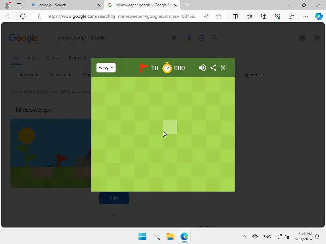Open a new browser tab
This screenshot has width=326, height=244.
tap(187, 5)
